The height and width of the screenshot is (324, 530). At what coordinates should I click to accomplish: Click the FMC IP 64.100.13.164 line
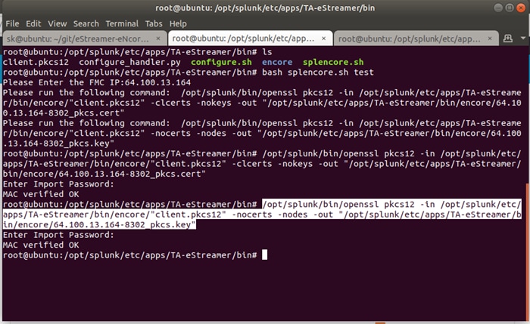[x=97, y=82]
